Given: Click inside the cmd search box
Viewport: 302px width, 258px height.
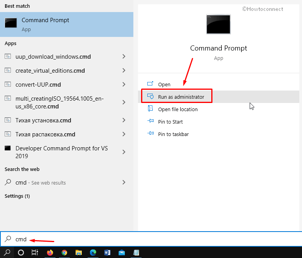Looking at the screenshot, I should pyautogui.click(x=151, y=239).
